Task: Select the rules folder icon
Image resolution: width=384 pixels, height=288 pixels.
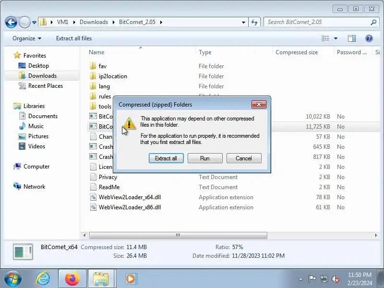Action: 93,96
